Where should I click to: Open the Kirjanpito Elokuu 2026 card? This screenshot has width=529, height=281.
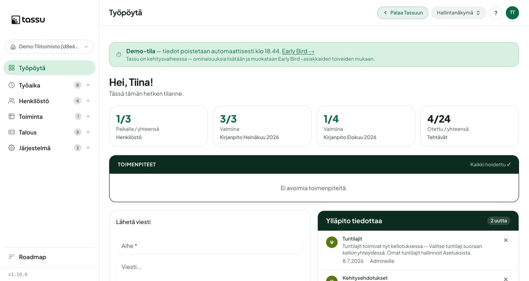tap(366, 126)
